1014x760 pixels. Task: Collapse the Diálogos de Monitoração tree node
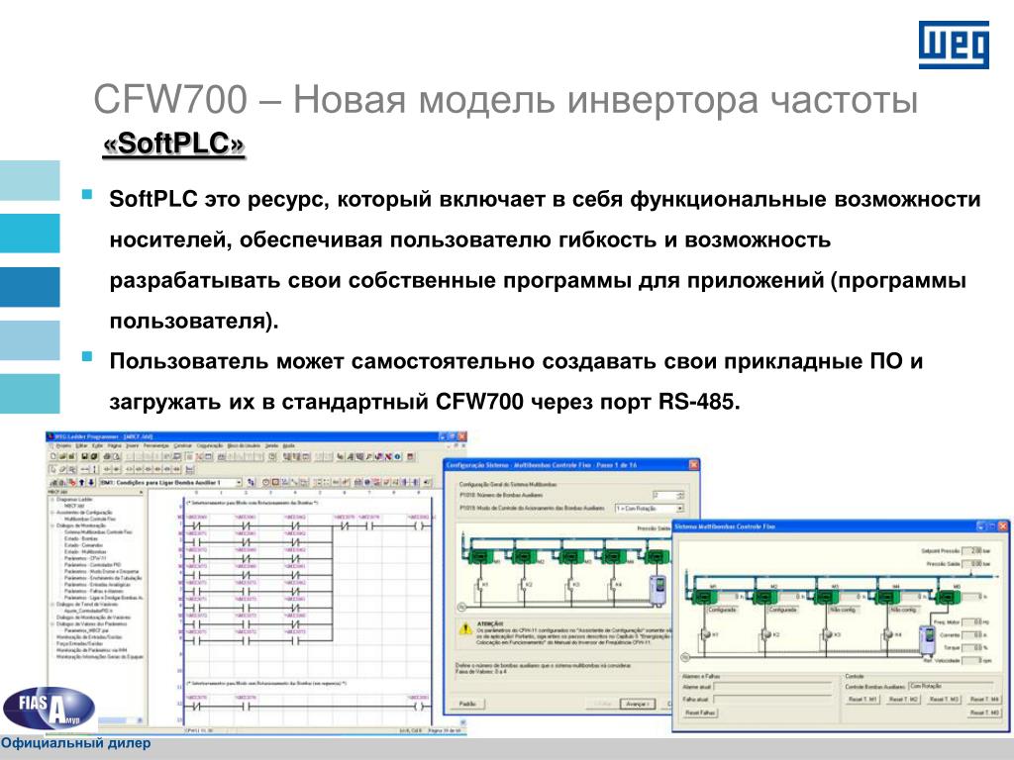(51, 525)
